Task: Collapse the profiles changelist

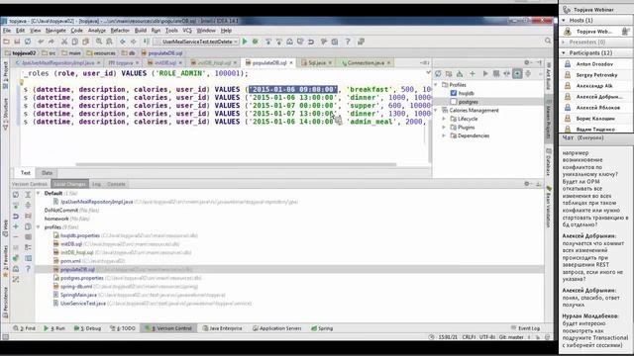Action: [x=39, y=227]
